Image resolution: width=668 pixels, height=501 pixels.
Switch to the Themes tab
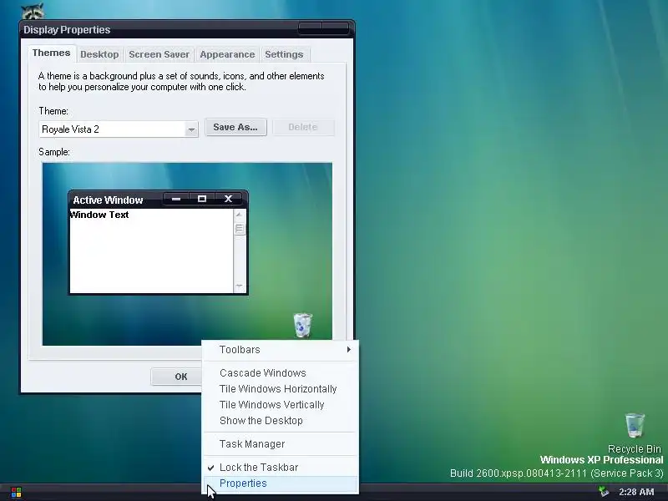pyautogui.click(x=52, y=53)
